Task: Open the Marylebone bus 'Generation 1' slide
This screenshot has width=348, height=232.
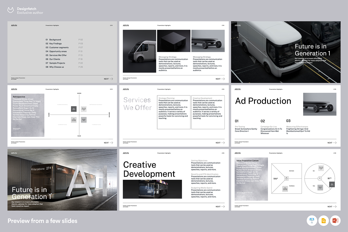Action: coord(62,180)
